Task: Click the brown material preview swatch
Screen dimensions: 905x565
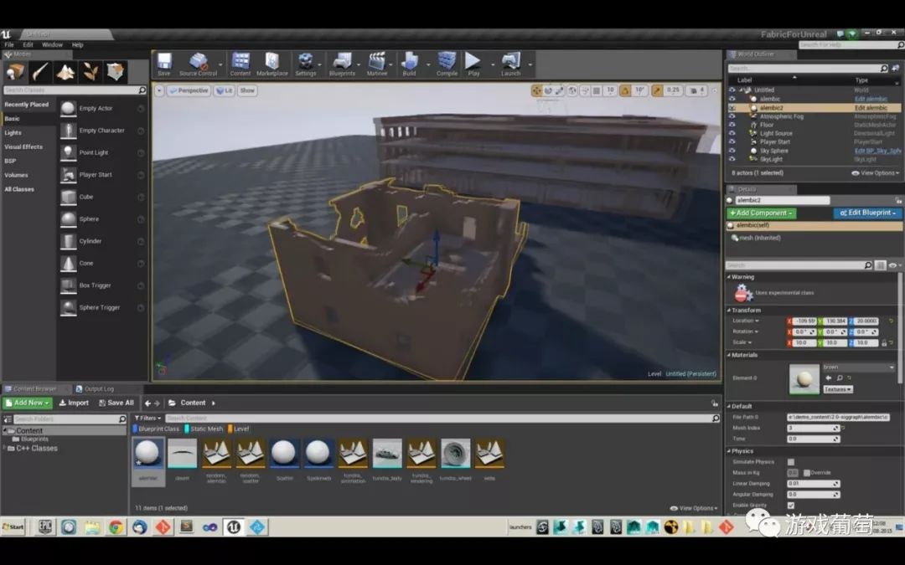Action: pos(804,379)
